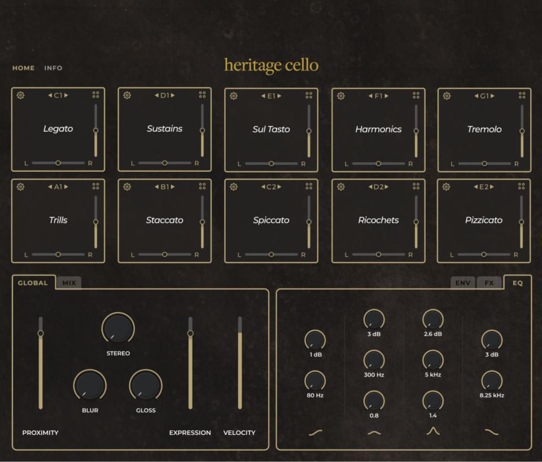Click the 300 Hz frequency knob

coord(374,360)
